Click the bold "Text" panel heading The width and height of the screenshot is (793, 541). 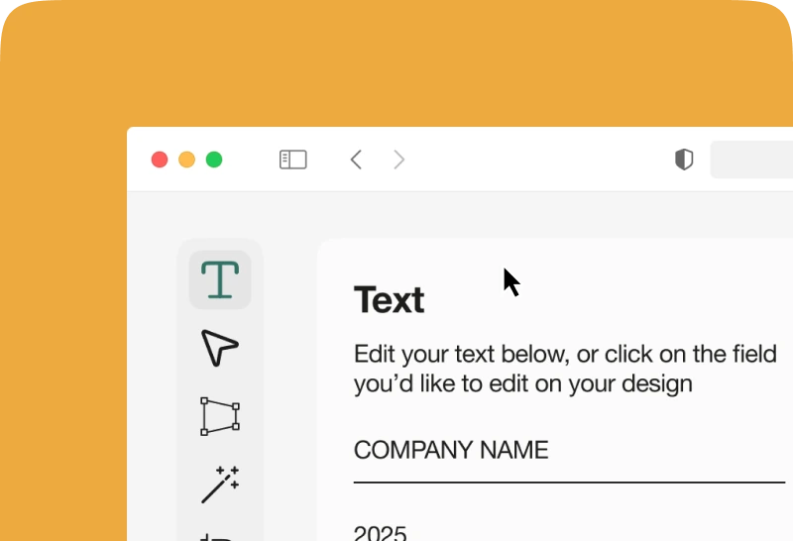(x=389, y=299)
